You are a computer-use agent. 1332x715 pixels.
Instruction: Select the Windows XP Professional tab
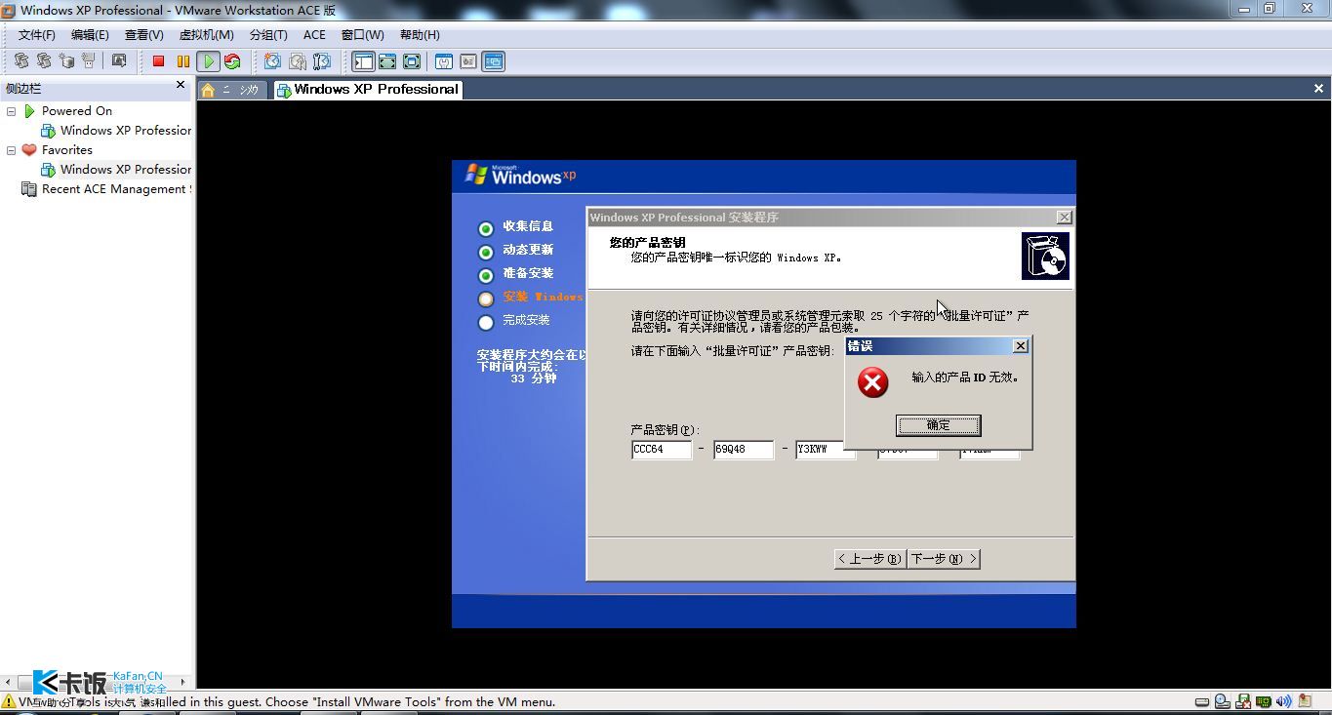pyautogui.click(x=368, y=90)
